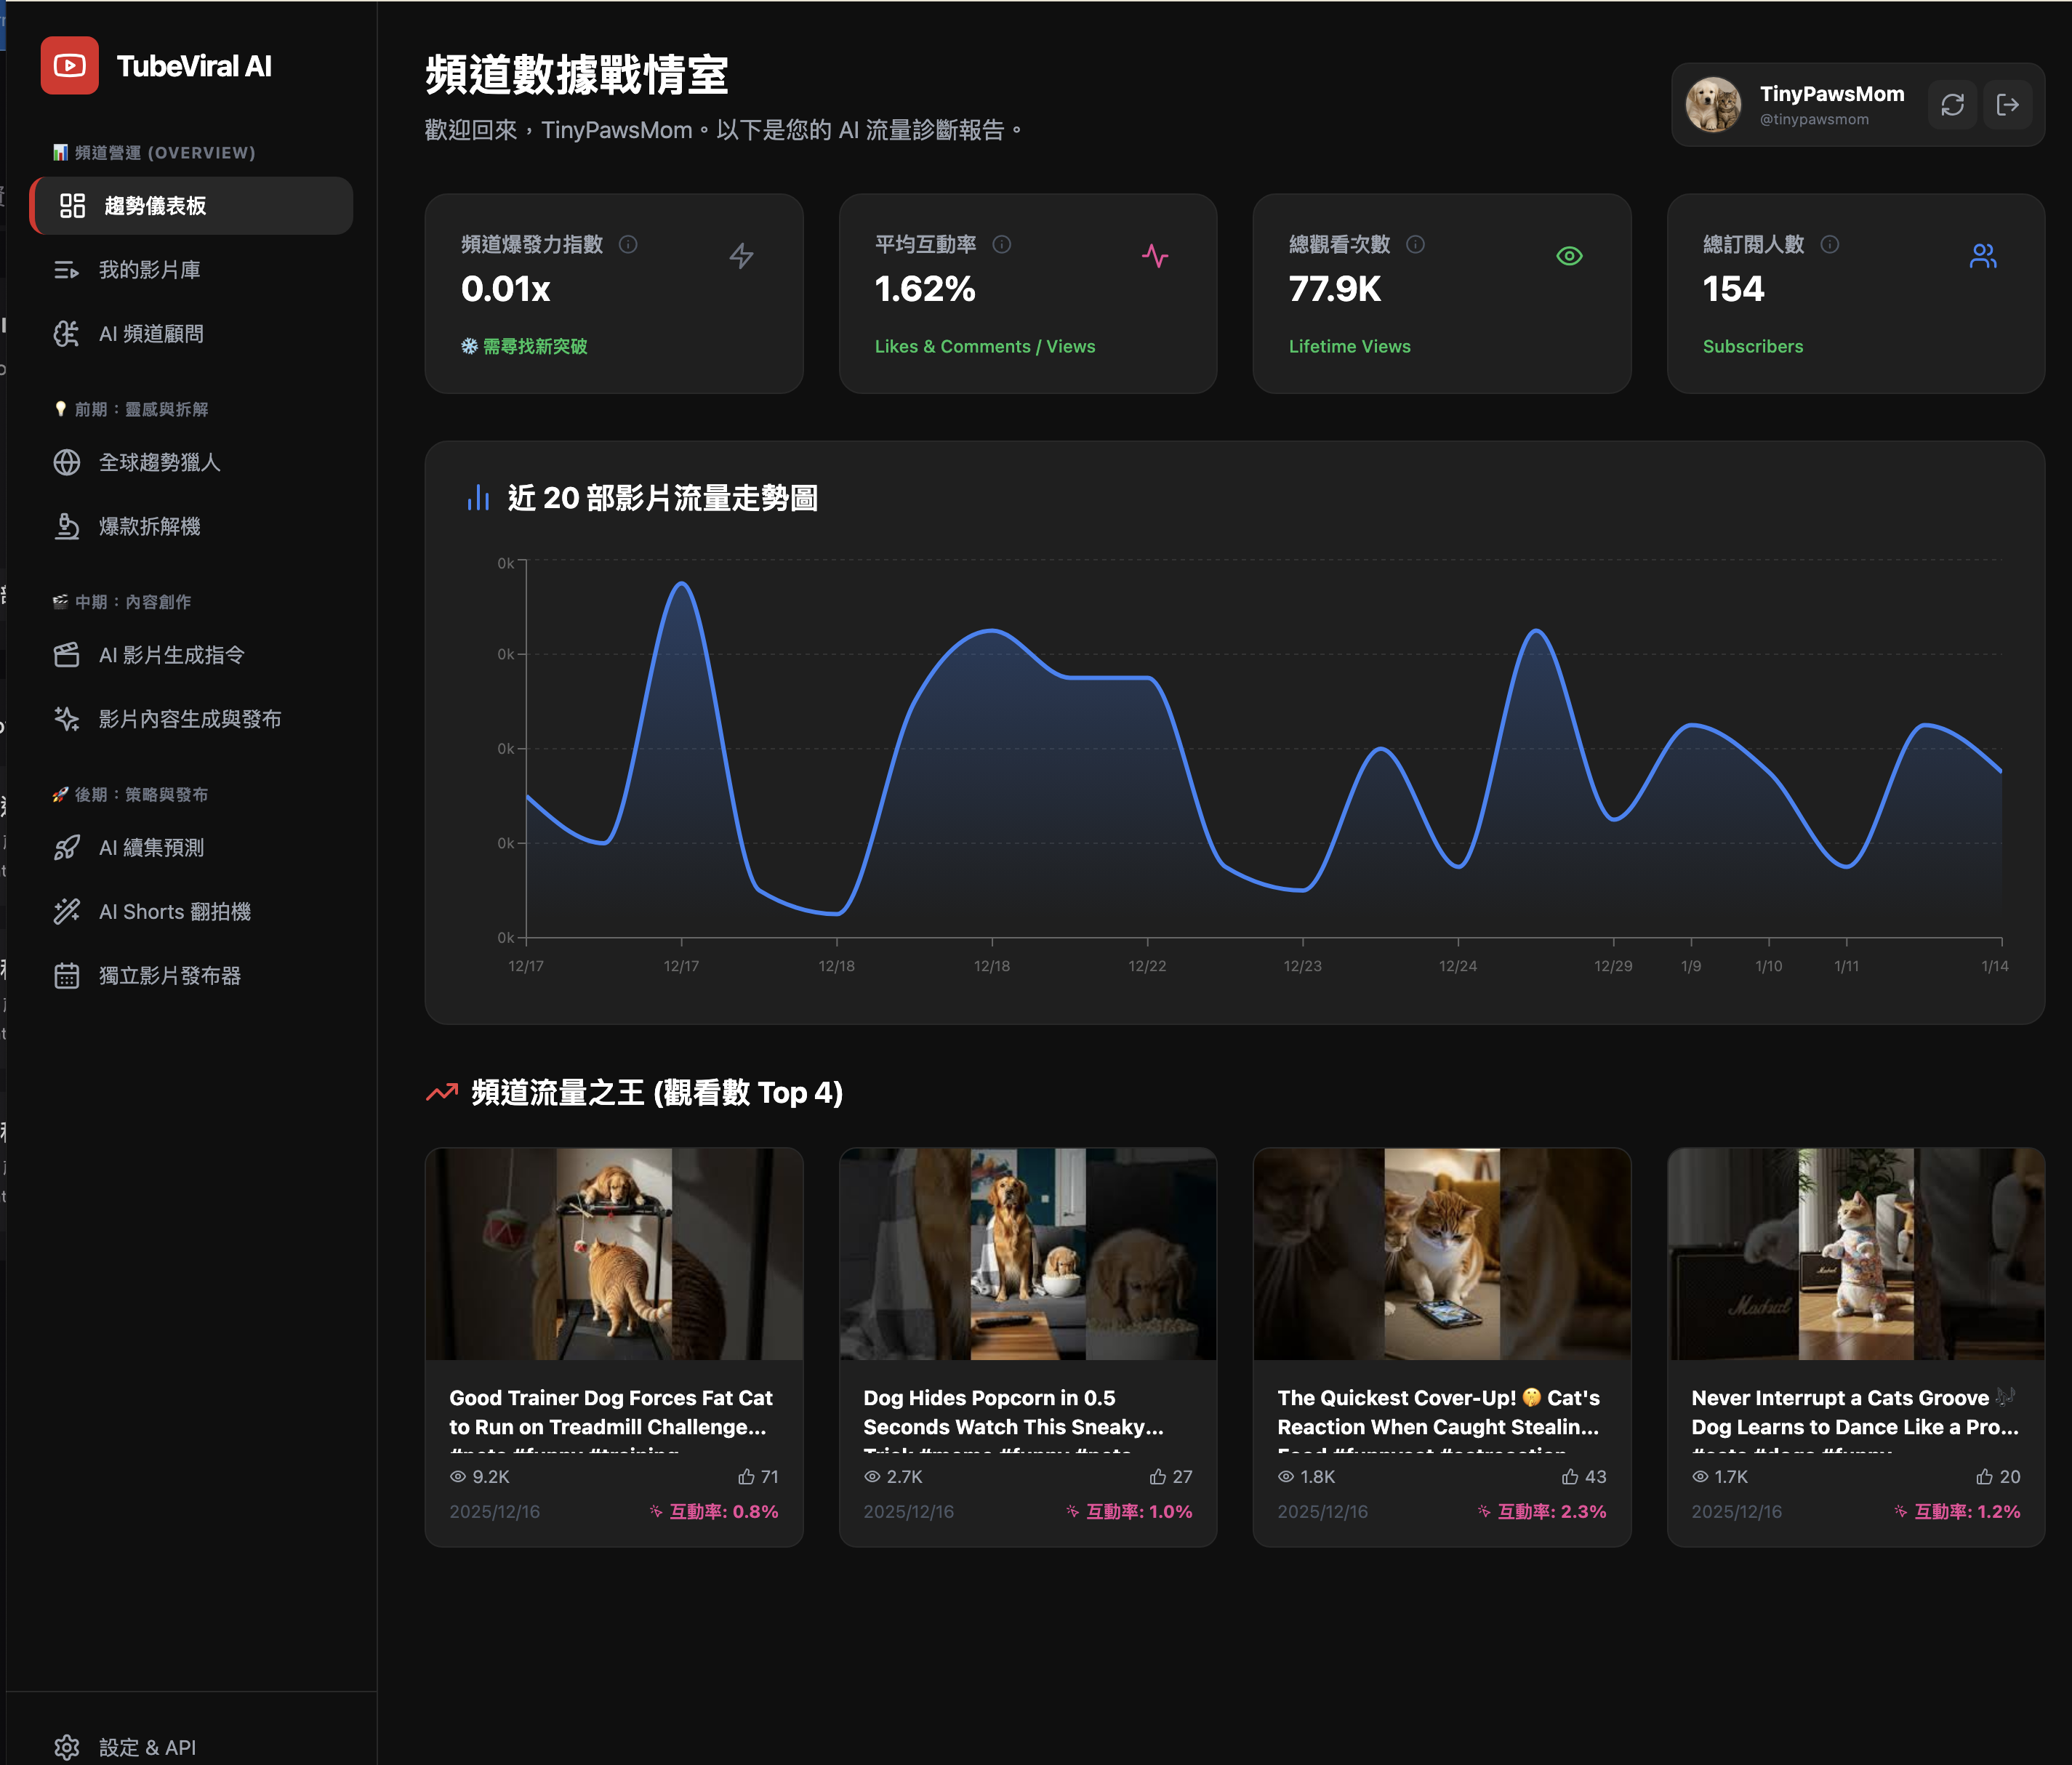The width and height of the screenshot is (2072, 1765).
Task: Click the green eye icon in views card
Action: [1569, 256]
